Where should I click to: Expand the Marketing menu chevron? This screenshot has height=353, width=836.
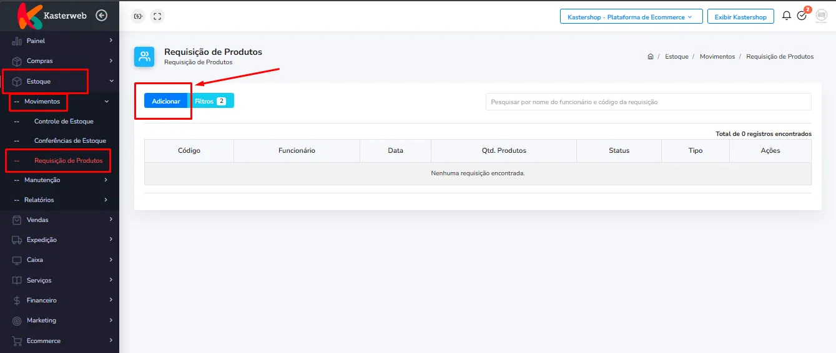click(x=111, y=320)
